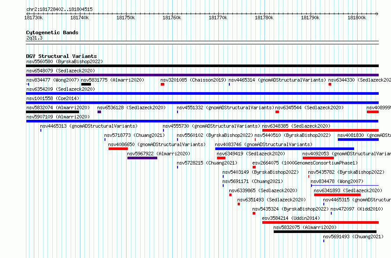
Task: Select the red marker under nsv6344330
Action: pos(330,84)
